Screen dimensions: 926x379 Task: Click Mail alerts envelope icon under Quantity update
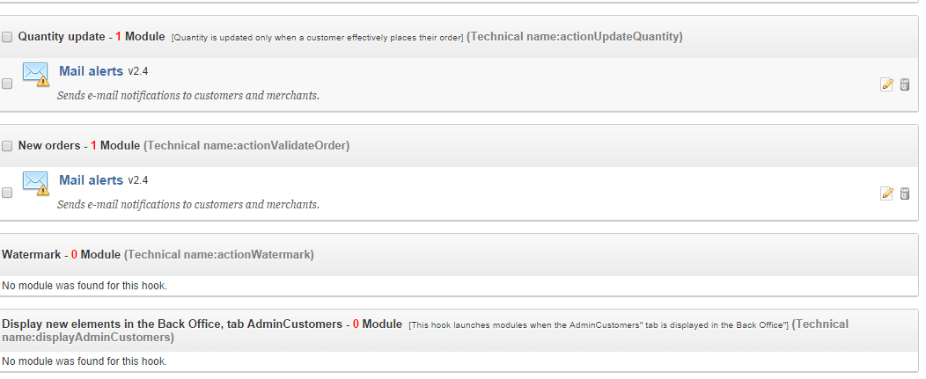click(35, 74)
